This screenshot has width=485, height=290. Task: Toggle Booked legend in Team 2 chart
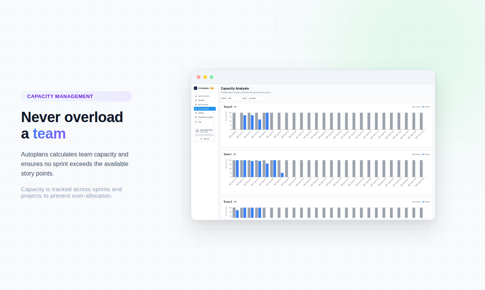coord(426,202)
